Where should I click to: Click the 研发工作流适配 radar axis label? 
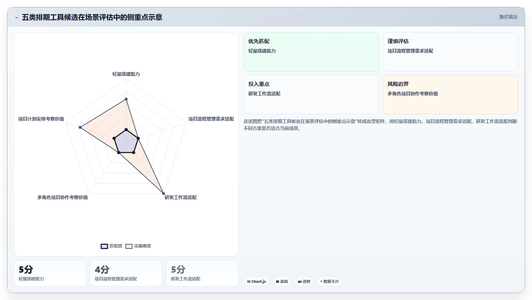pos(181,197)
